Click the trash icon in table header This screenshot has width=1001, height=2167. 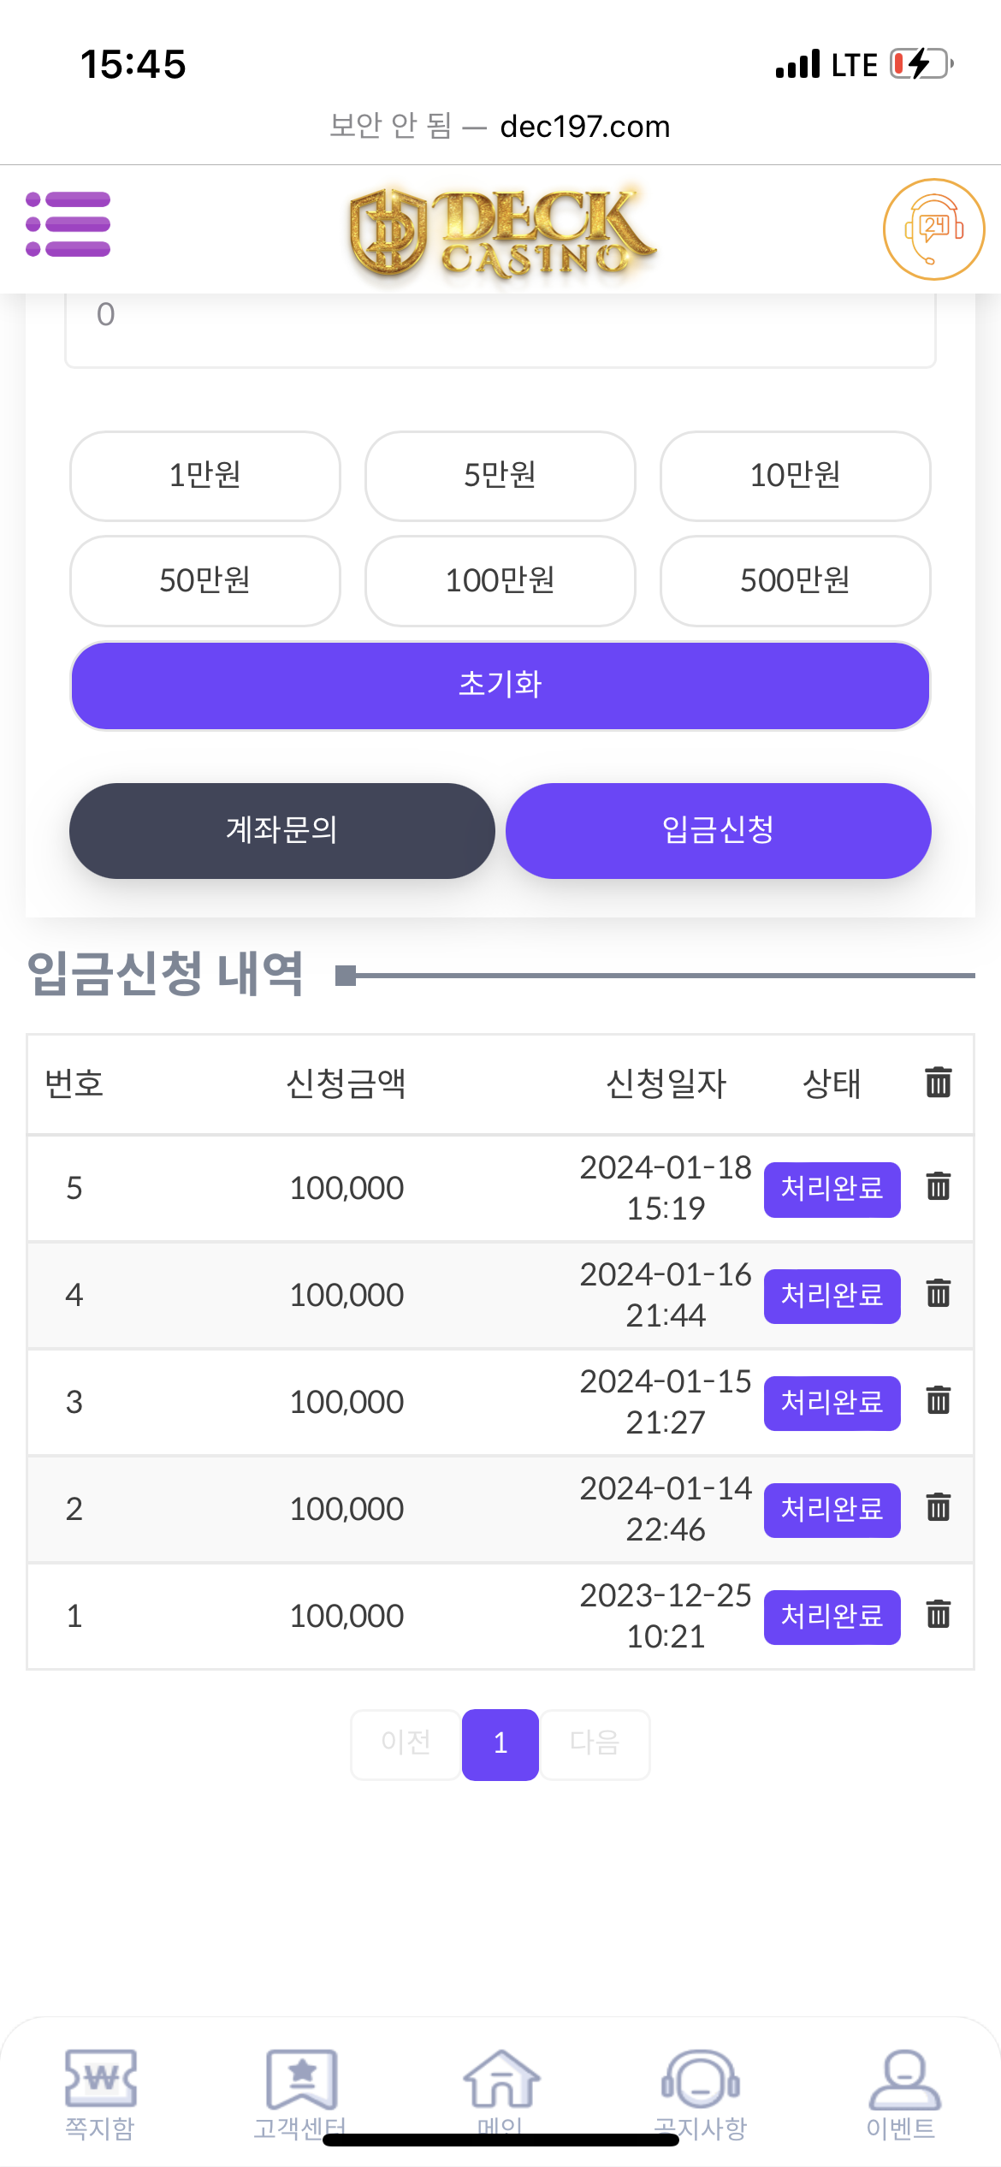[939, 1083]
